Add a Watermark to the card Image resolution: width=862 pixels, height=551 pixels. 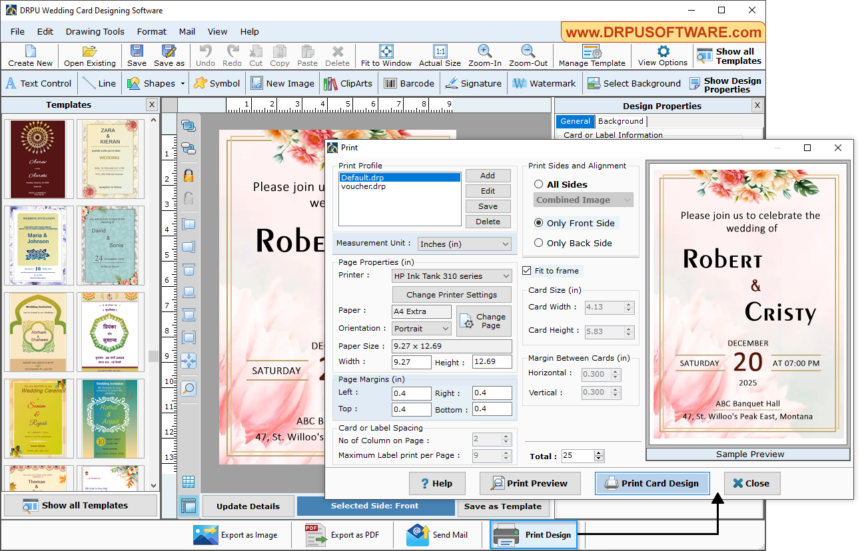[544, 83]
